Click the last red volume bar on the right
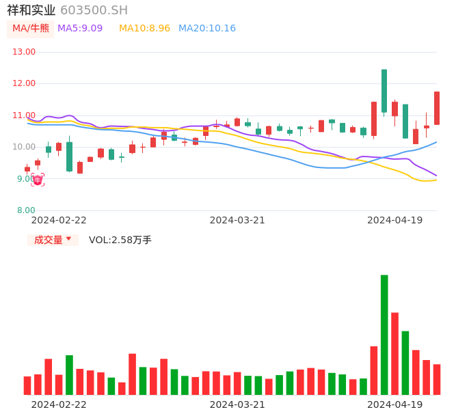This screenshot has height=414, width=469. pos(437,379)
